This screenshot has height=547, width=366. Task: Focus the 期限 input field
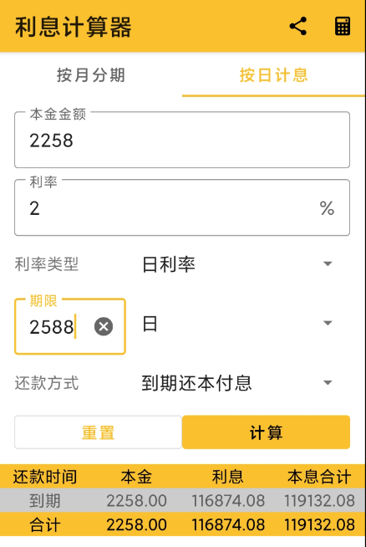click(69, 326)
